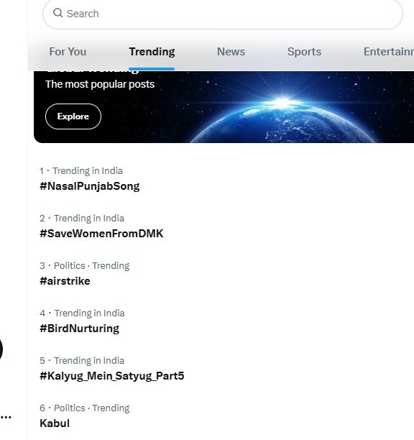
Task: View the Kabul trending topic
Action: coord(55,423)
